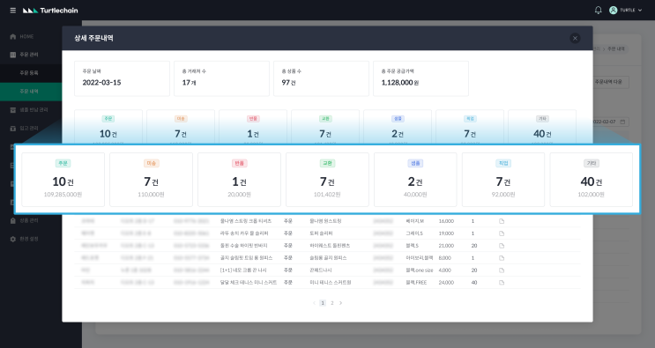Open the notifications bell

[x=599, y=10]
